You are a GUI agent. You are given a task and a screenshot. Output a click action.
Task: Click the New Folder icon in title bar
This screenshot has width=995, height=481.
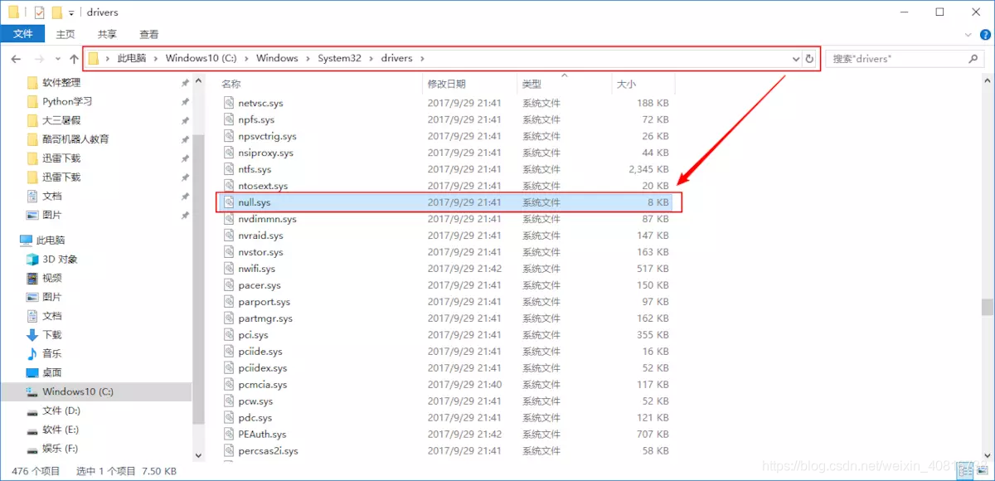(56, 12)
